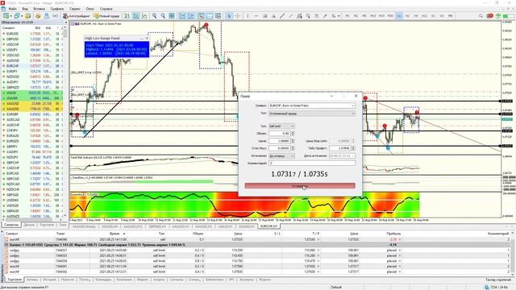The width and height of the screenshot is (516, 290).
Task: Click the search magnifier icon in toolbar
Action: pos(481,16)
